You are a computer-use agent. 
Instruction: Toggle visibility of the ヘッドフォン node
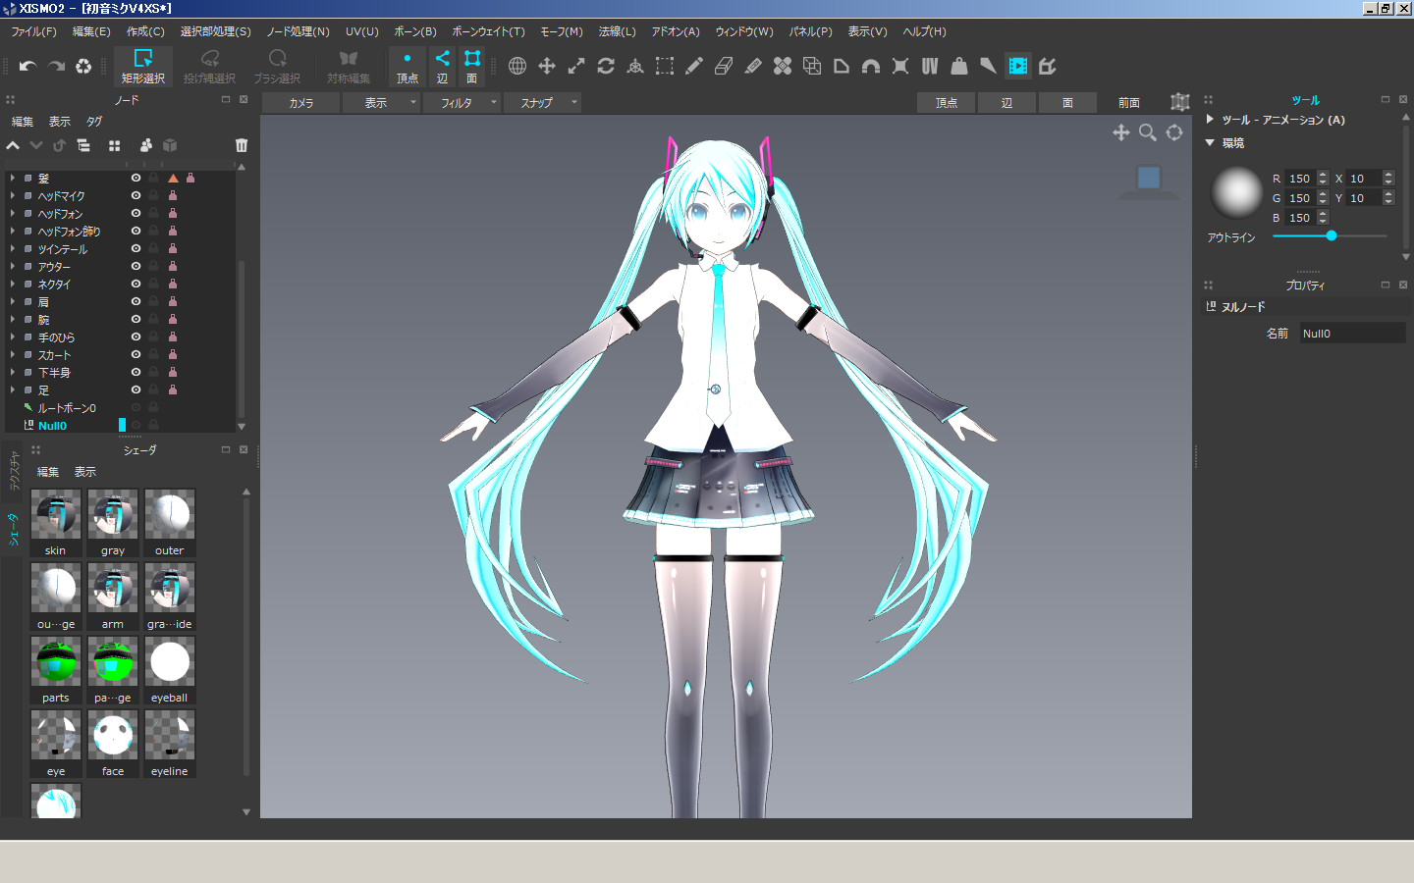pos(136,213)
